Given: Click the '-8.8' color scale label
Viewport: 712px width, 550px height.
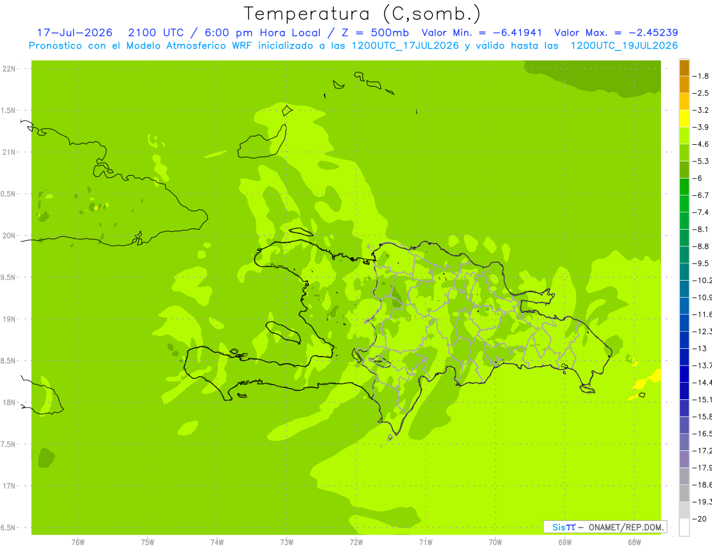Looking at the screenshot, I should [x=701, y=246].
